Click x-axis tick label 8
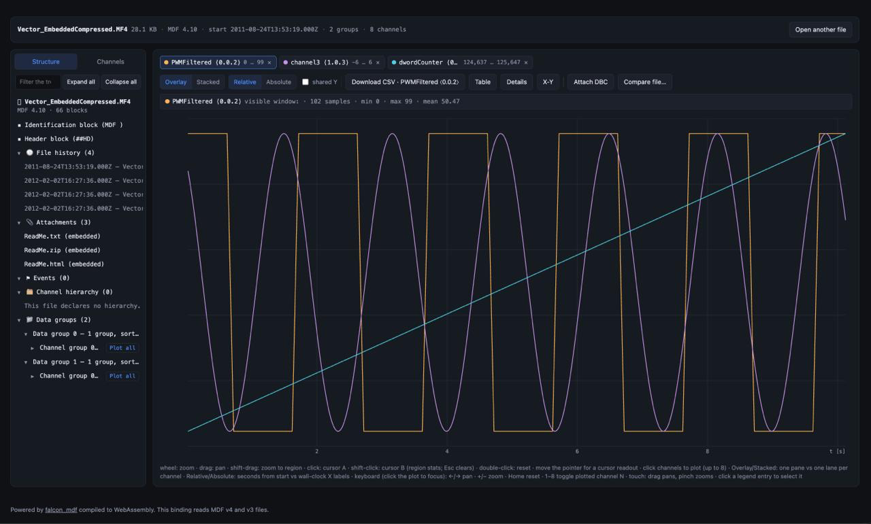The width and height of the screenshot is (871, 524). (707, 451)
